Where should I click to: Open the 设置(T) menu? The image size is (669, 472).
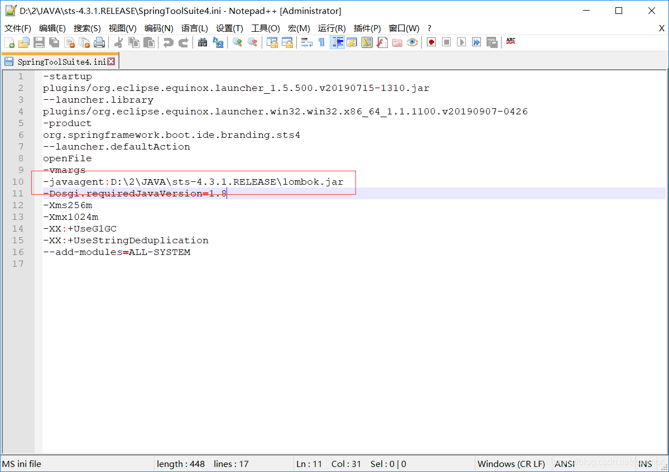(x=229, y=28)
